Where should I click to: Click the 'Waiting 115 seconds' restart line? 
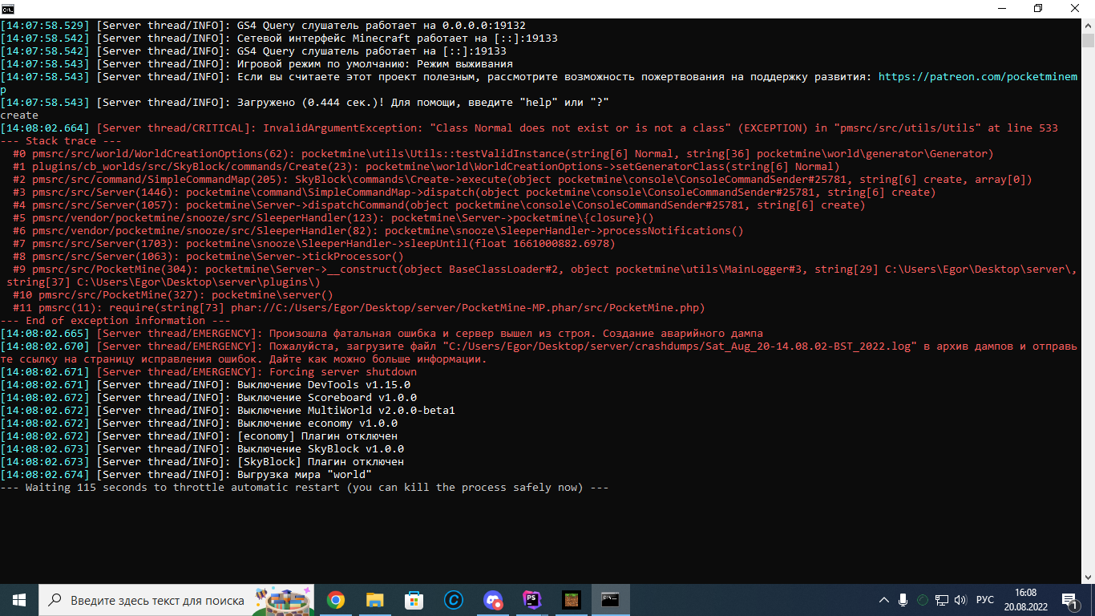pyautogui.click(x=305, y=488)
